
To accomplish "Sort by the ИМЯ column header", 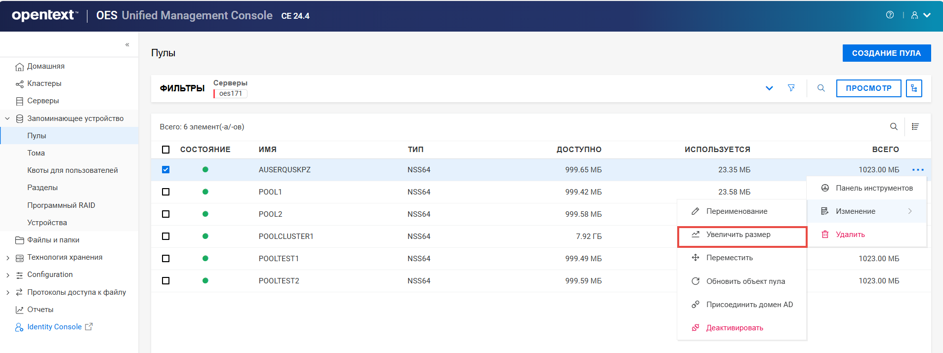I will [x=267, y=150].
